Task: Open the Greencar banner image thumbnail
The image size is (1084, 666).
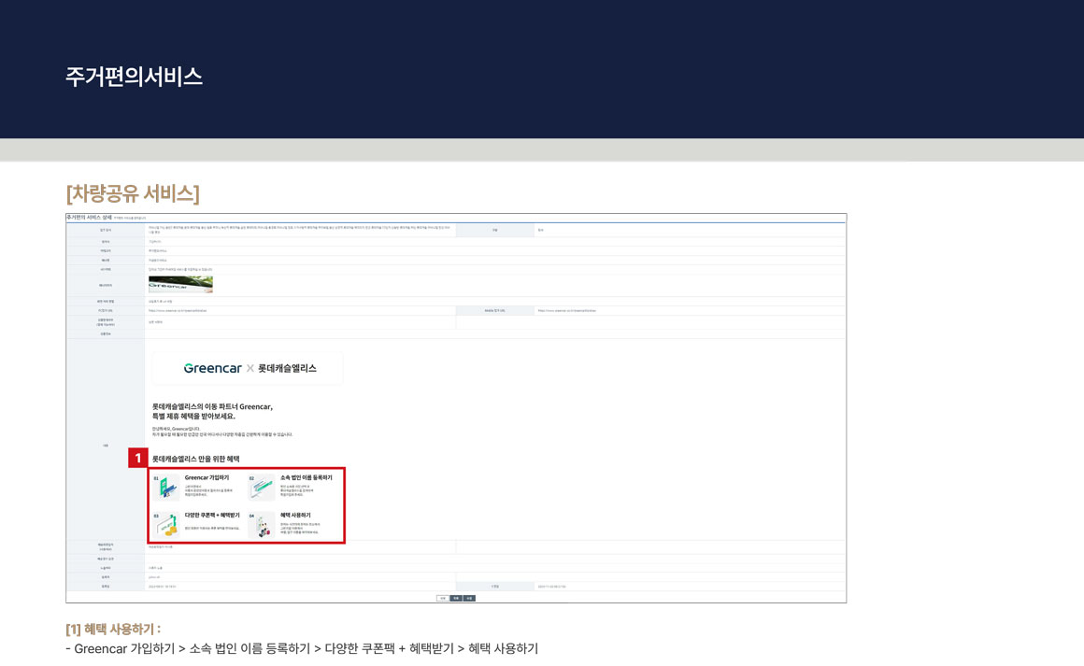Action: (x=180, y=284)
